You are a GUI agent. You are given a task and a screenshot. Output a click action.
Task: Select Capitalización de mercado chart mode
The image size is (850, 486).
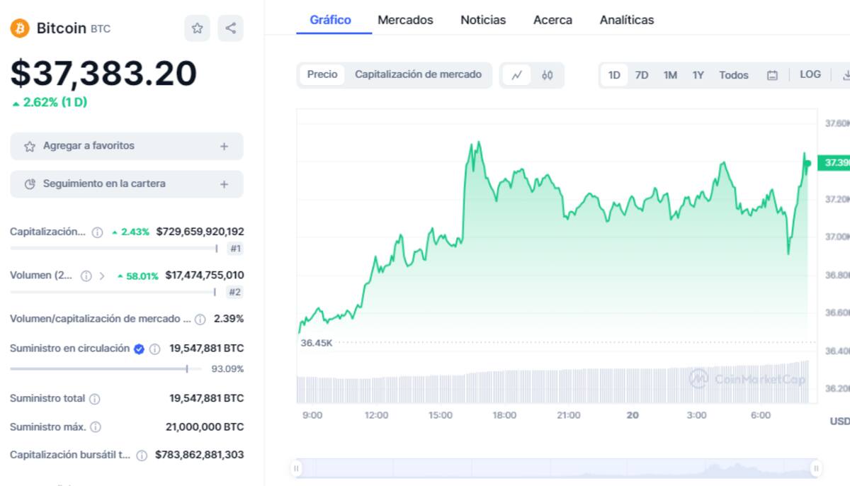[418, 74]
